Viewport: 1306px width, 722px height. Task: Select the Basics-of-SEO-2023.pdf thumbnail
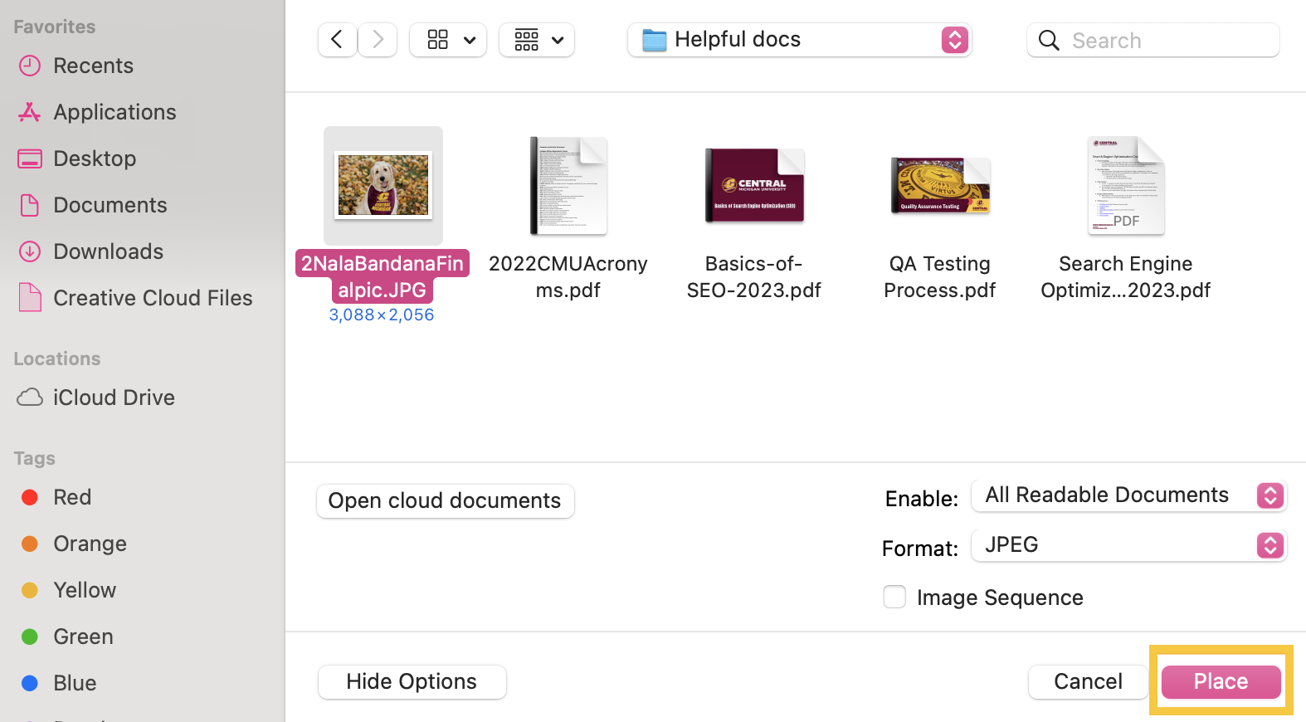[x=754, y=186]
